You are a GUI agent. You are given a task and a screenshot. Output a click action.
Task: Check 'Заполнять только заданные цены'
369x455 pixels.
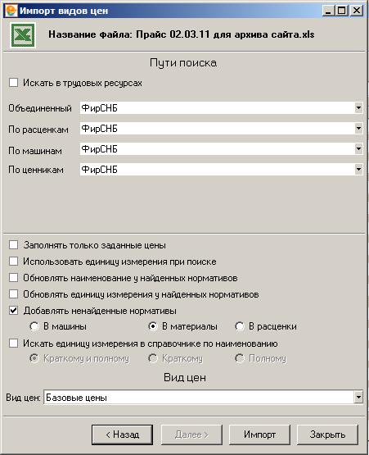[x=13, y=245]
